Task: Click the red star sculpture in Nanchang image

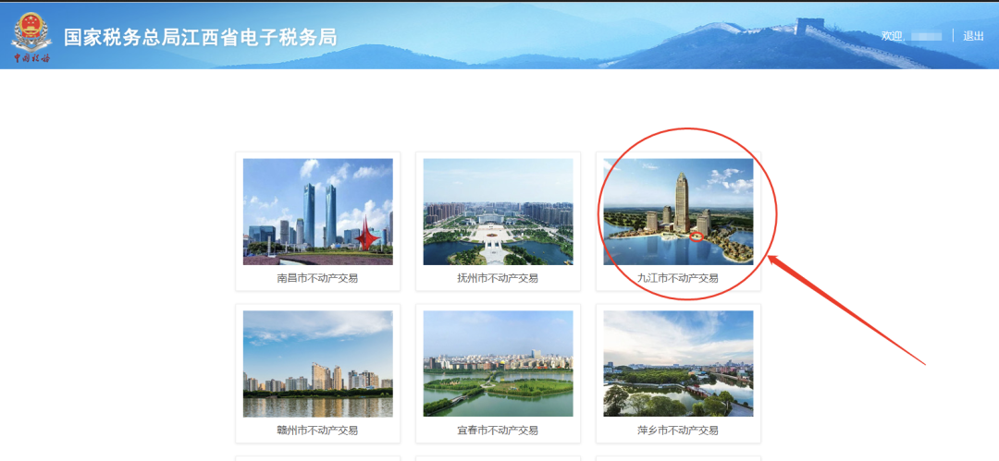Action: (x=368, y=235)
